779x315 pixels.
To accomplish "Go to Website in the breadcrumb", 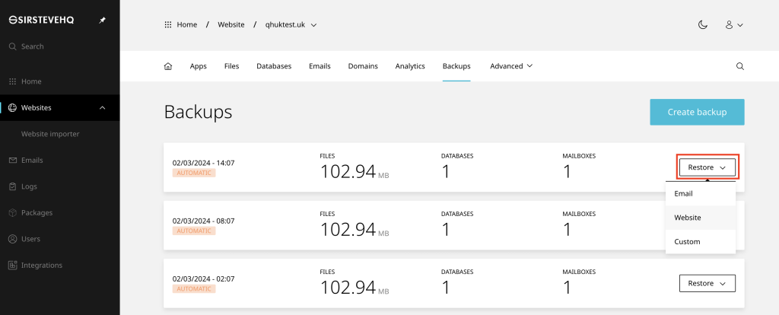I will pos(231,24).
